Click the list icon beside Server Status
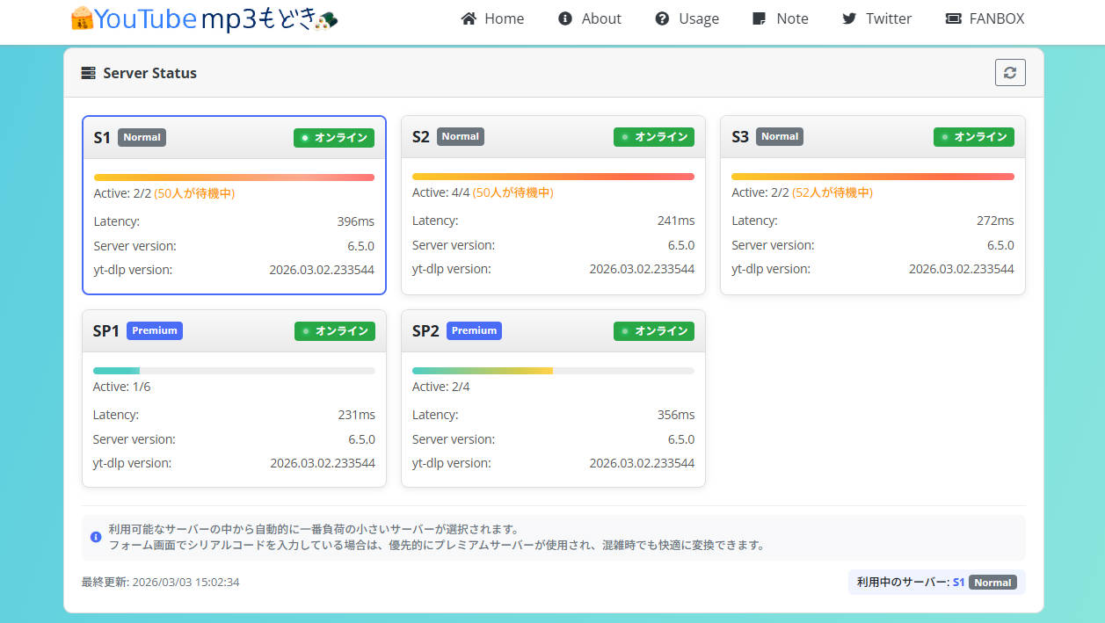The width and height of the screenshot is (1105, 623). click(x=88, y=73)
